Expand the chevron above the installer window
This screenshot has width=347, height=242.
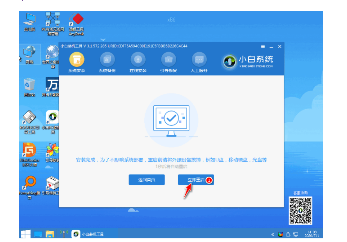coord(103,39)
